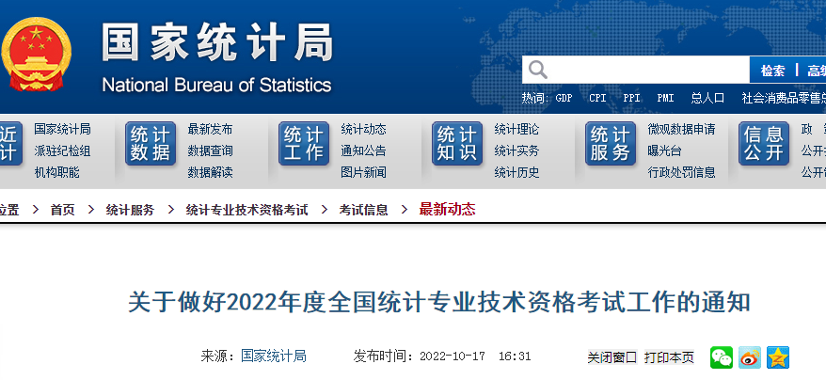Click the 检索 search button

pos(772,71)
